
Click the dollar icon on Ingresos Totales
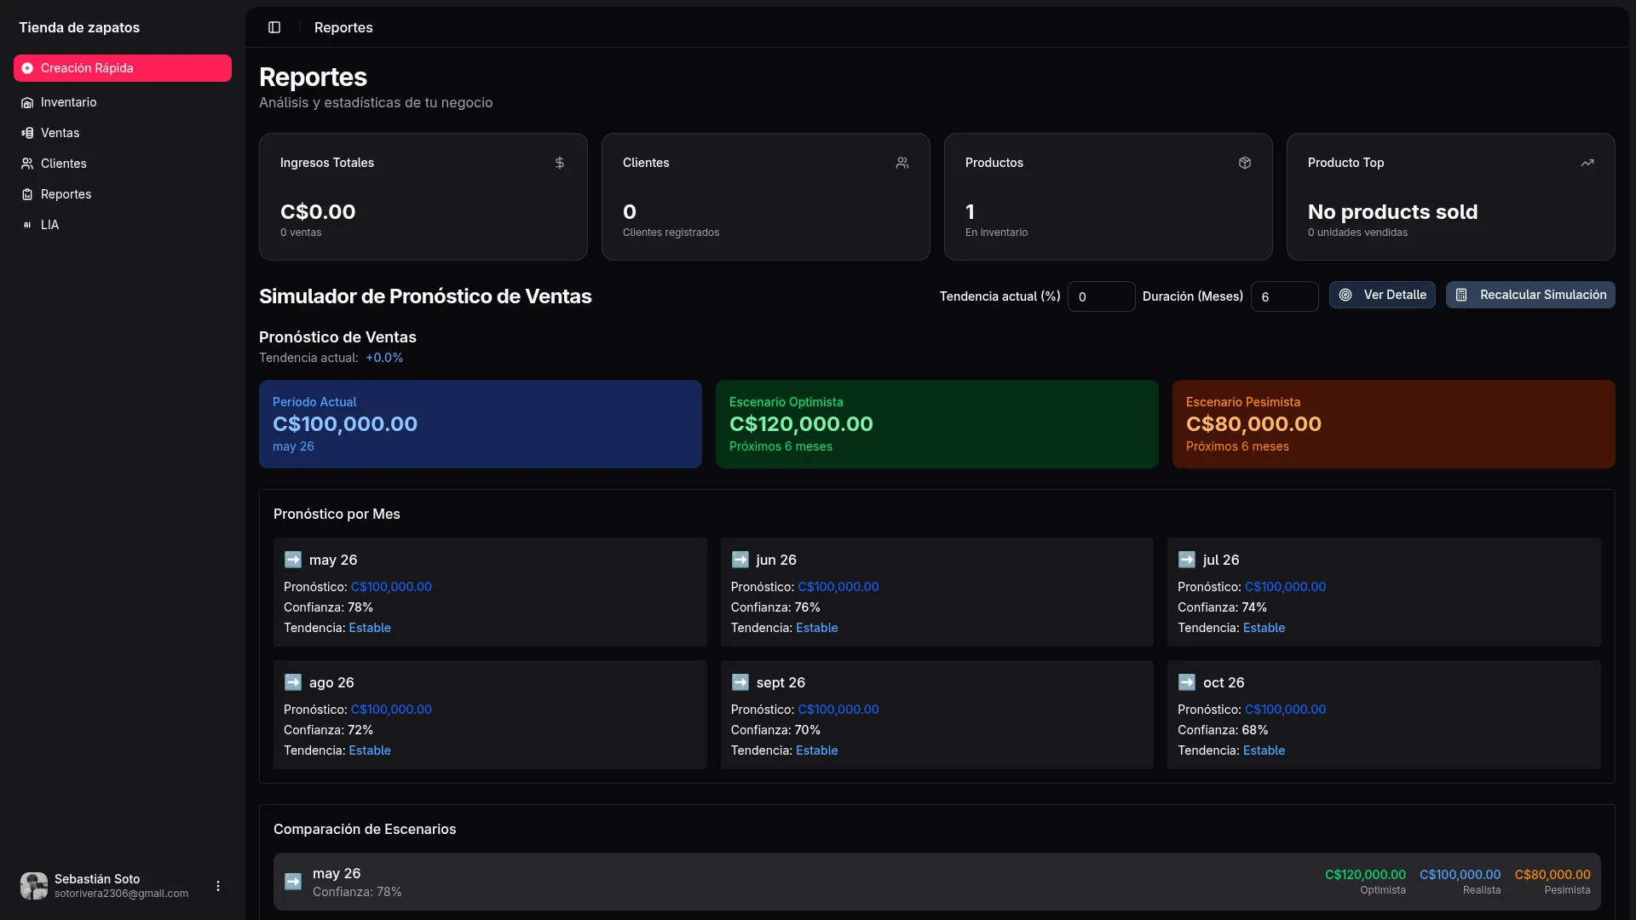tap(560, 163)
